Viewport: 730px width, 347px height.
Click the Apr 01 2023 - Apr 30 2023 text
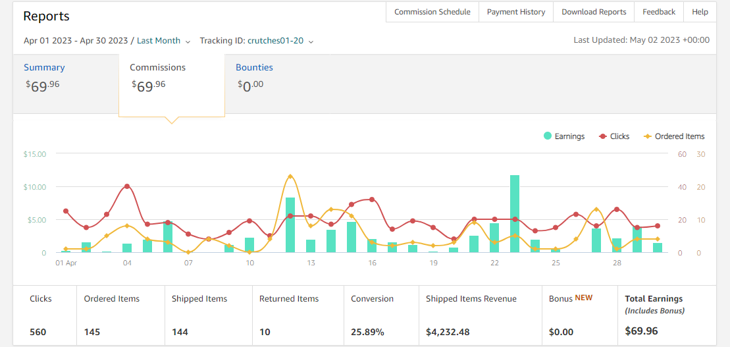[76, 41]
